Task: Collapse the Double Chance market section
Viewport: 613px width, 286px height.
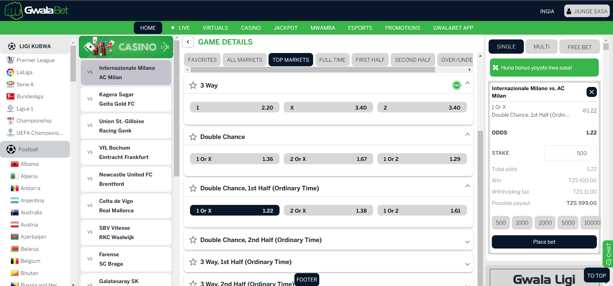Action: 467,134
